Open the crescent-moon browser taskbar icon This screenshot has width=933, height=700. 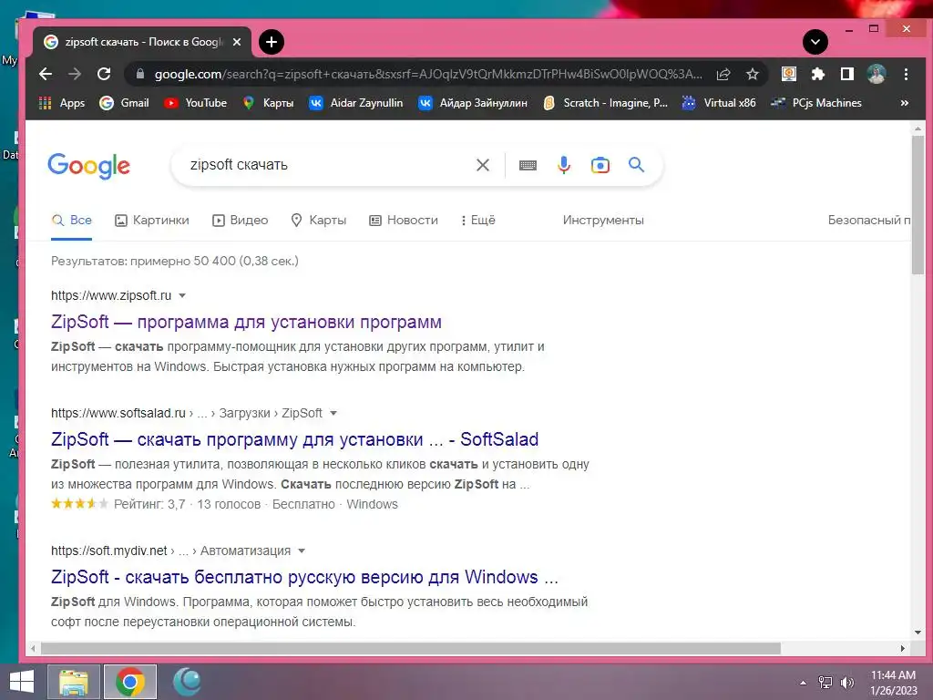click(x=187, y=682)
